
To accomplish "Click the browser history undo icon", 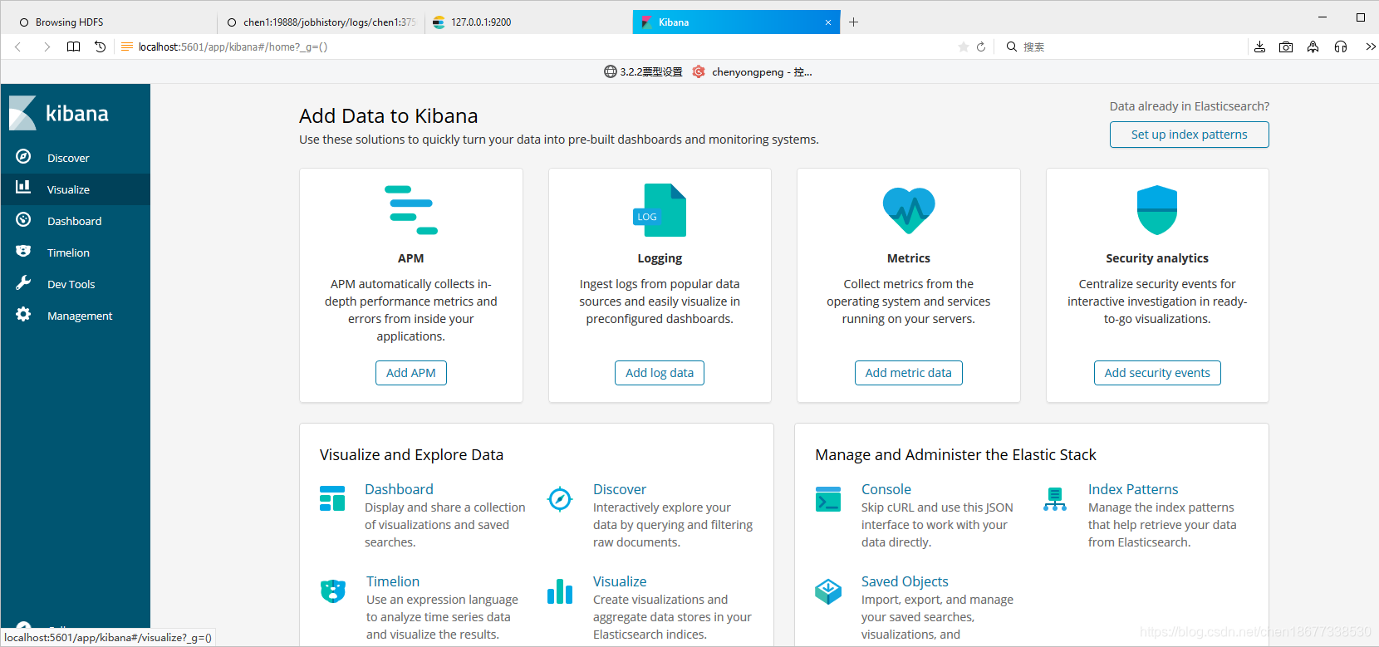I will coord(101,47).
